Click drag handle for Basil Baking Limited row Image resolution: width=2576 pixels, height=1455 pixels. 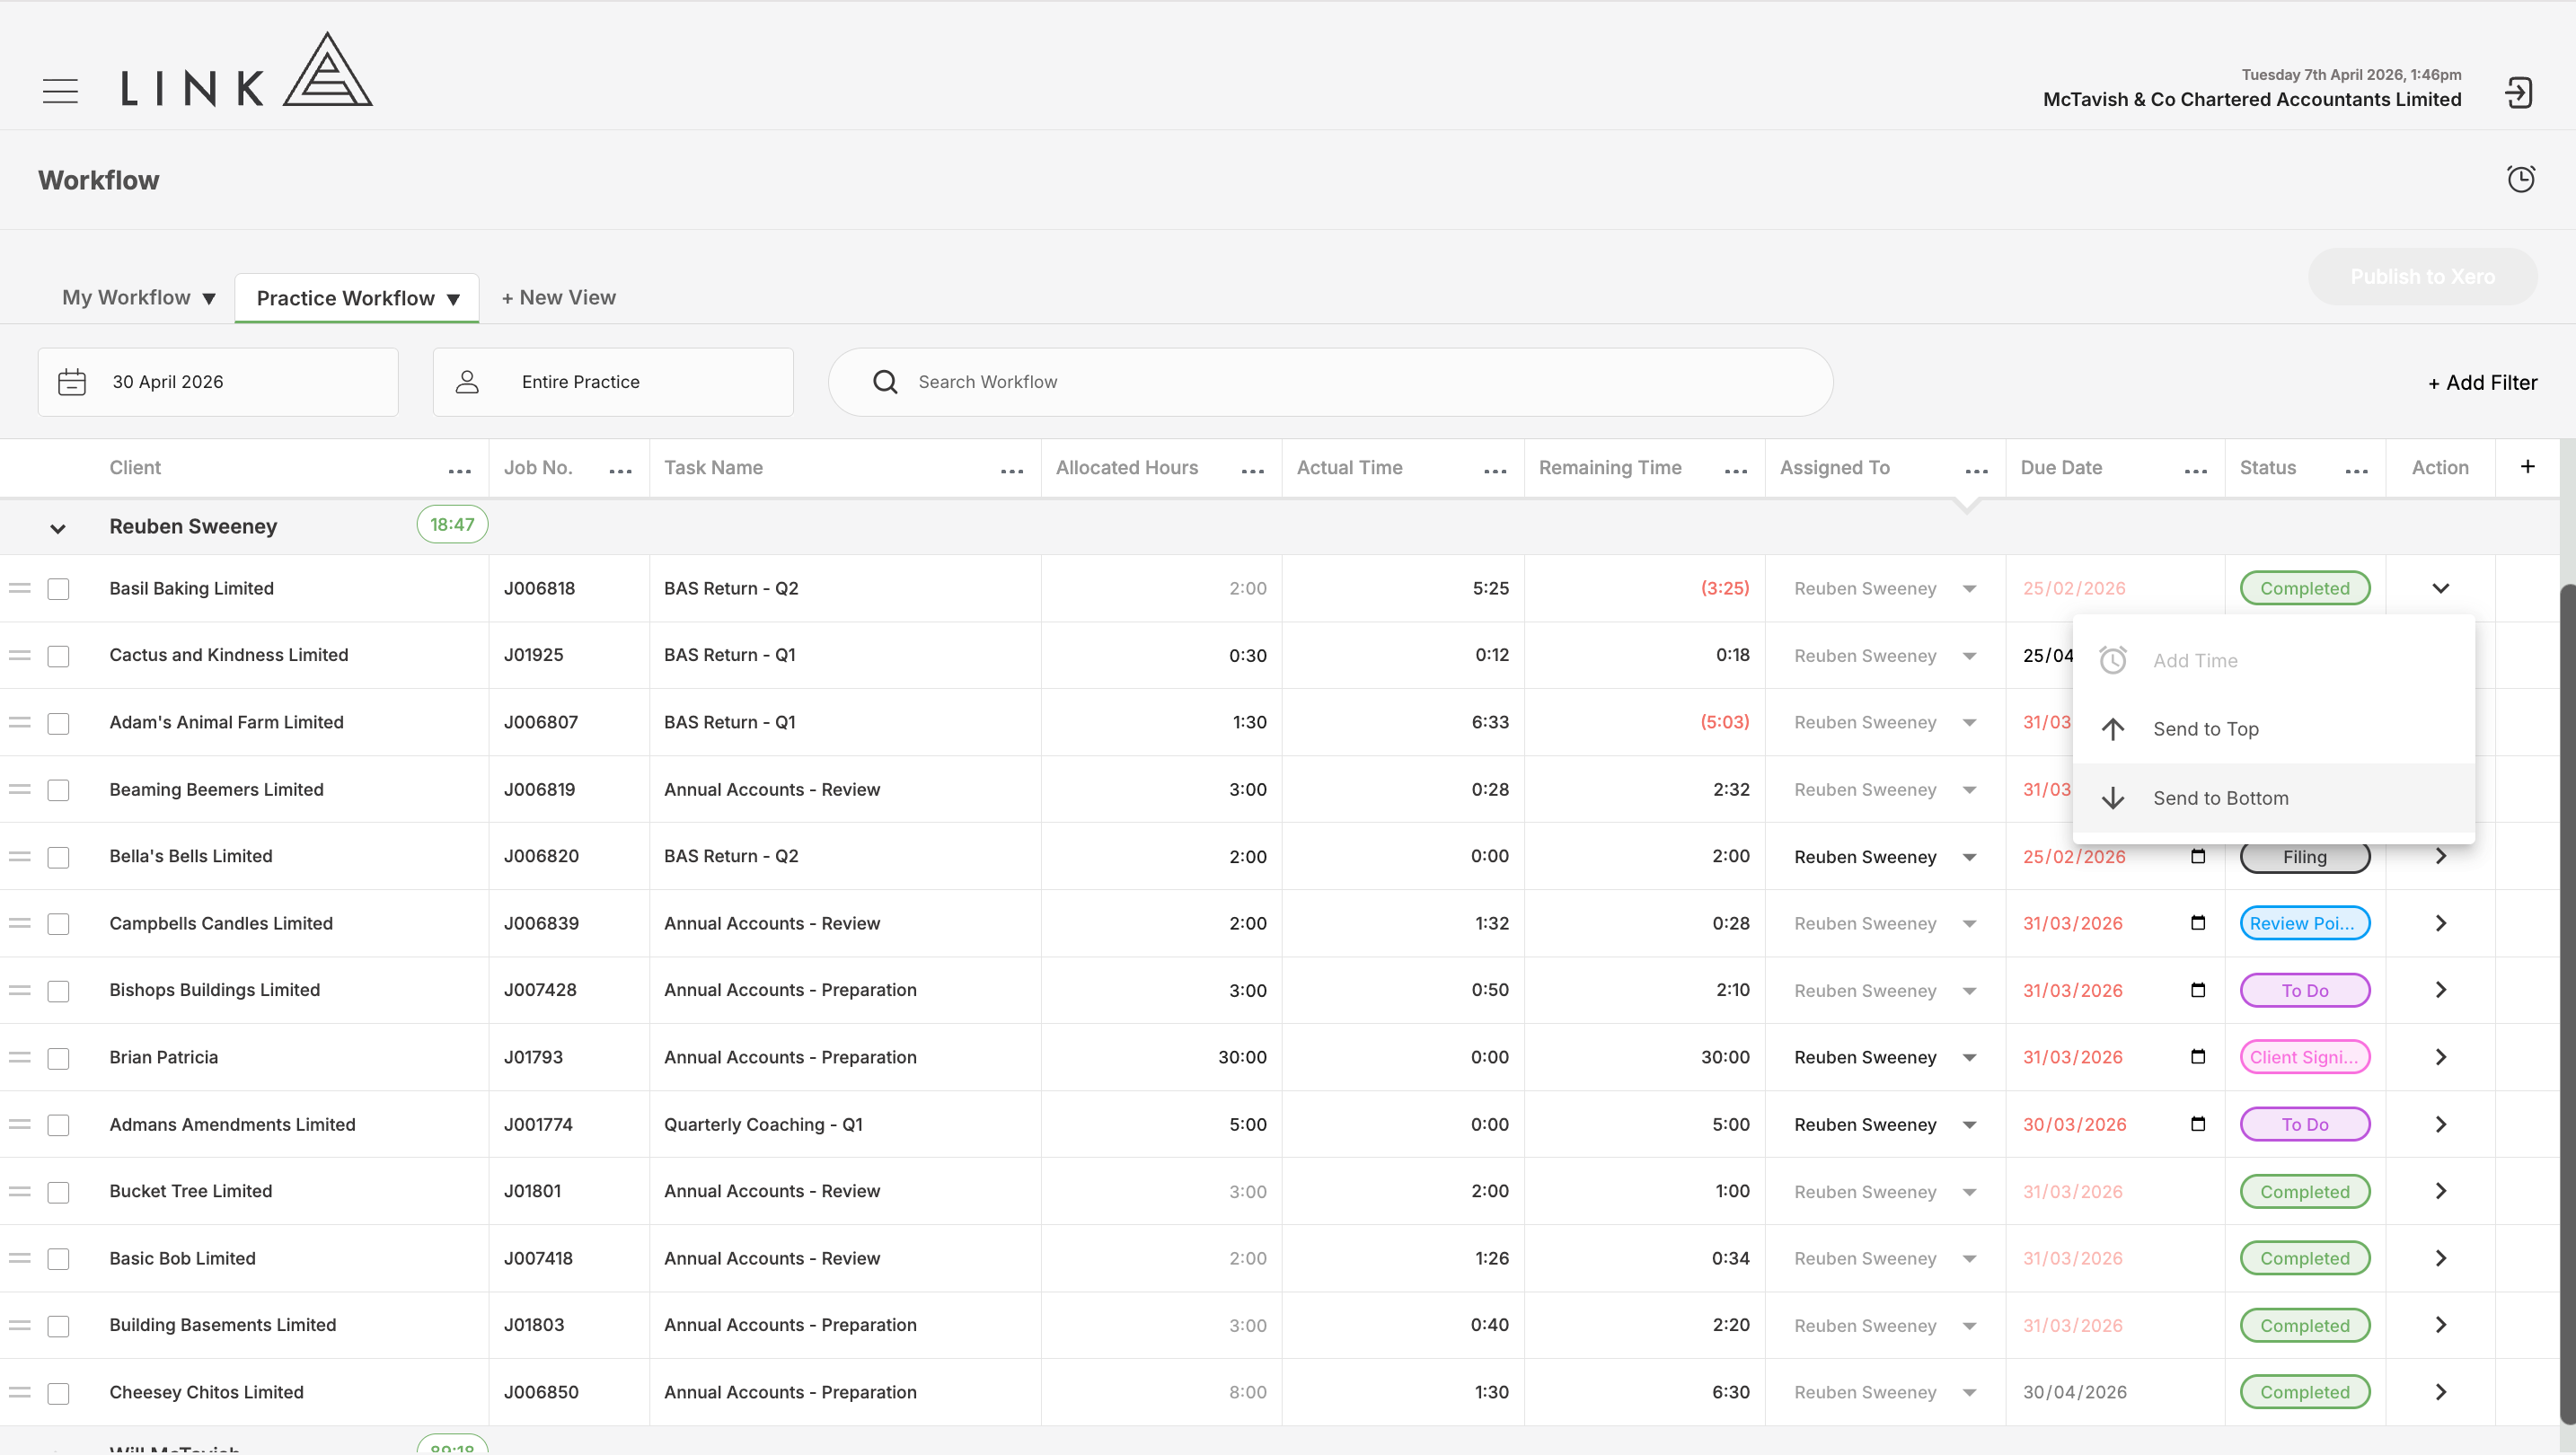click(x=20, y=588)
